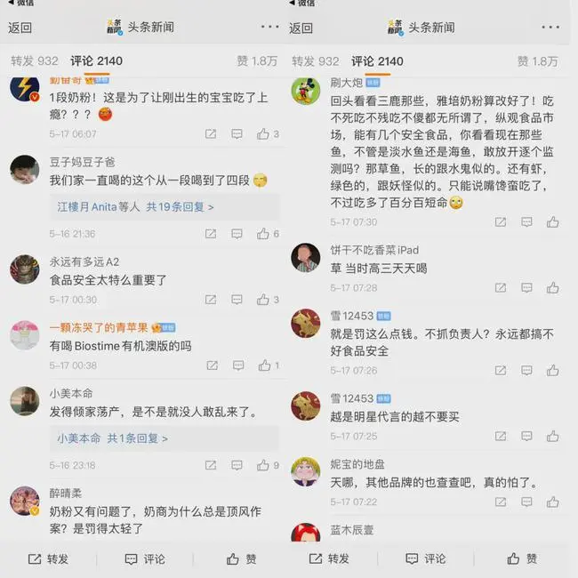
Task: Open the three-dot menu on right screen
Action: coord(550,27)
